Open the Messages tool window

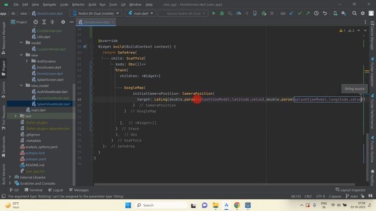pyautogui.click(x=79, y=190)
